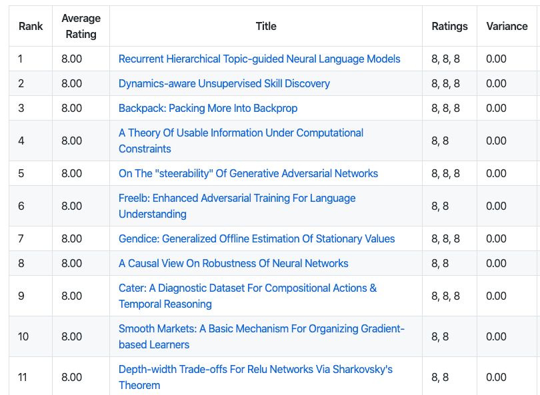Open A Causal View On Robustness link

click(233, 263)
